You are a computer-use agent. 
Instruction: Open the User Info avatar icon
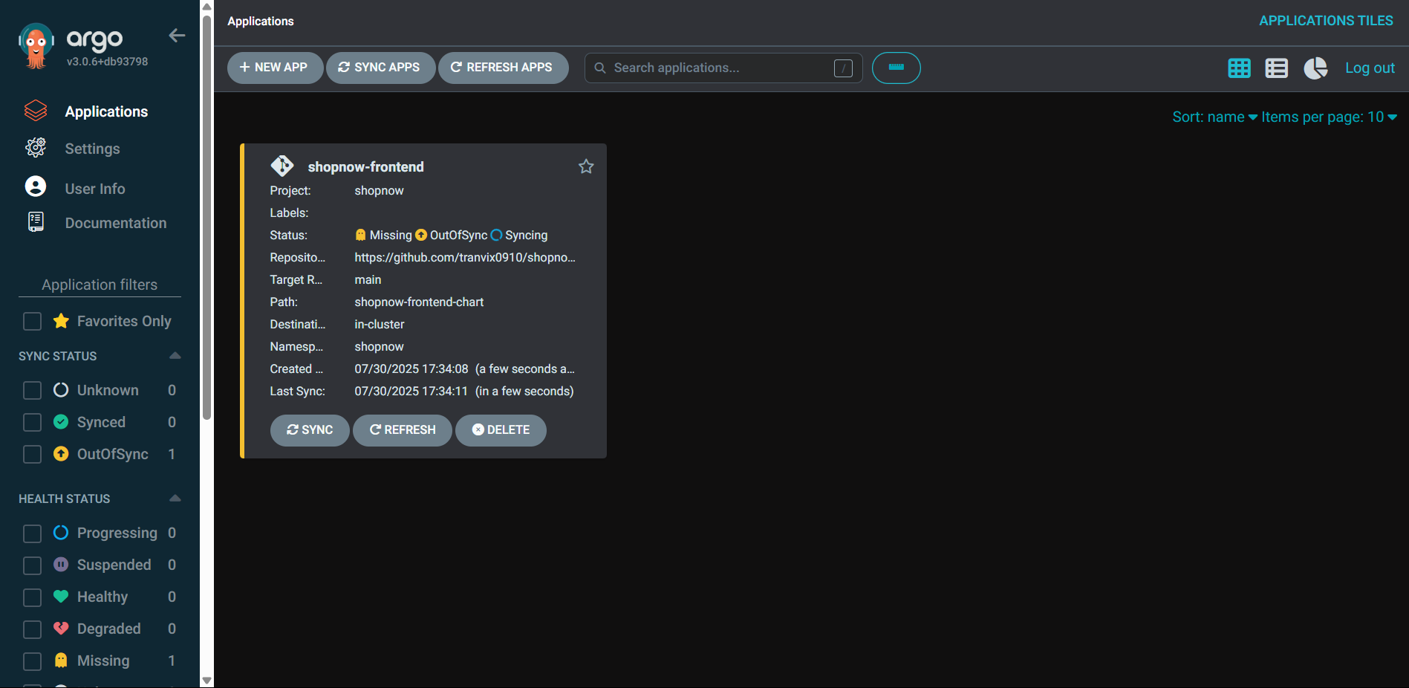(36, 186)
